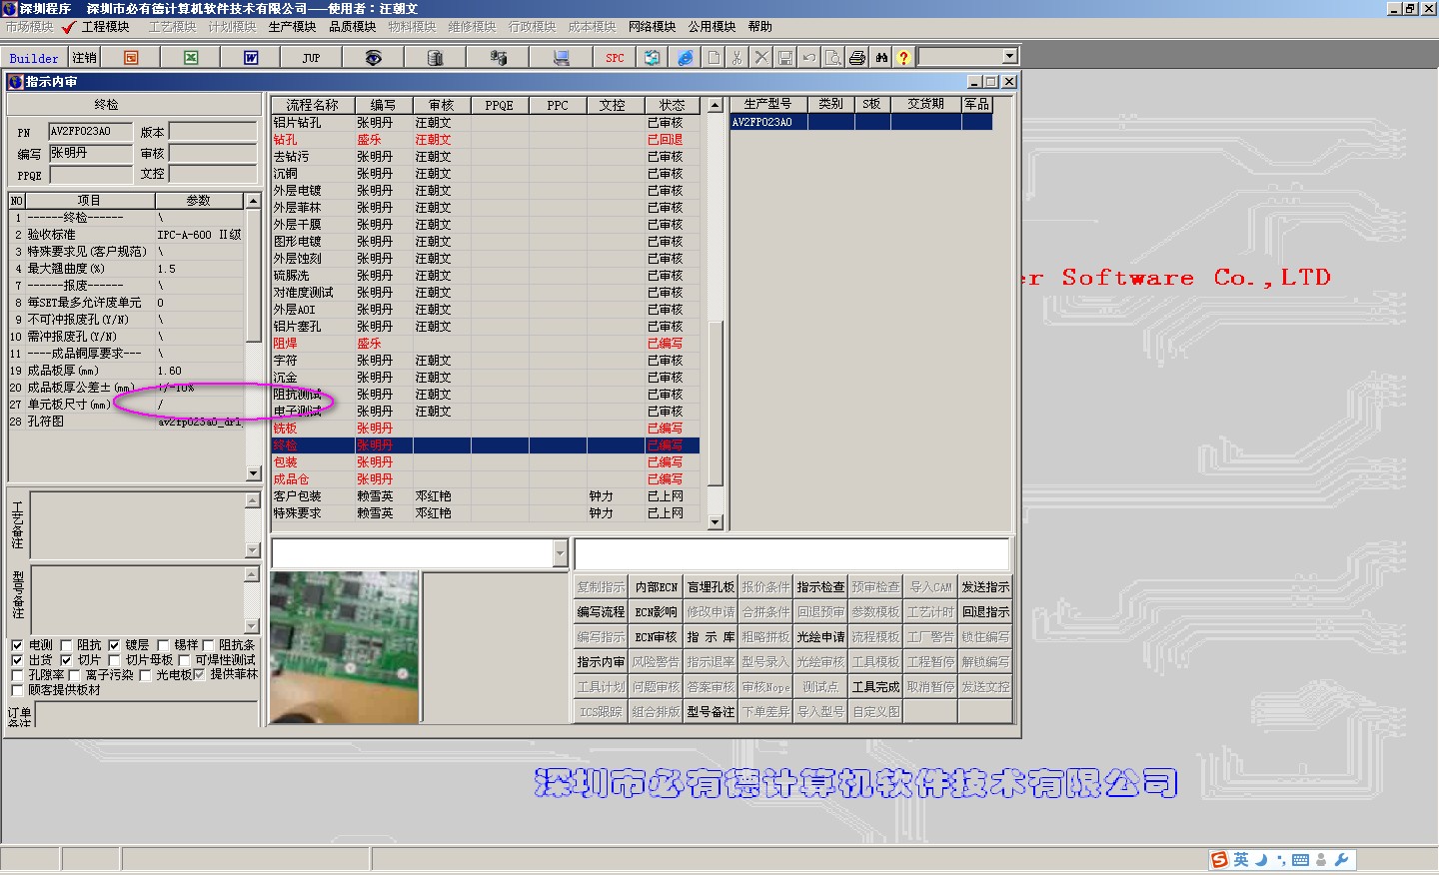Image resolution: width=1439 pixels, height=875 pixels.
Task: Click the database cylinder toolbar icon
Action: pos(435,58)
